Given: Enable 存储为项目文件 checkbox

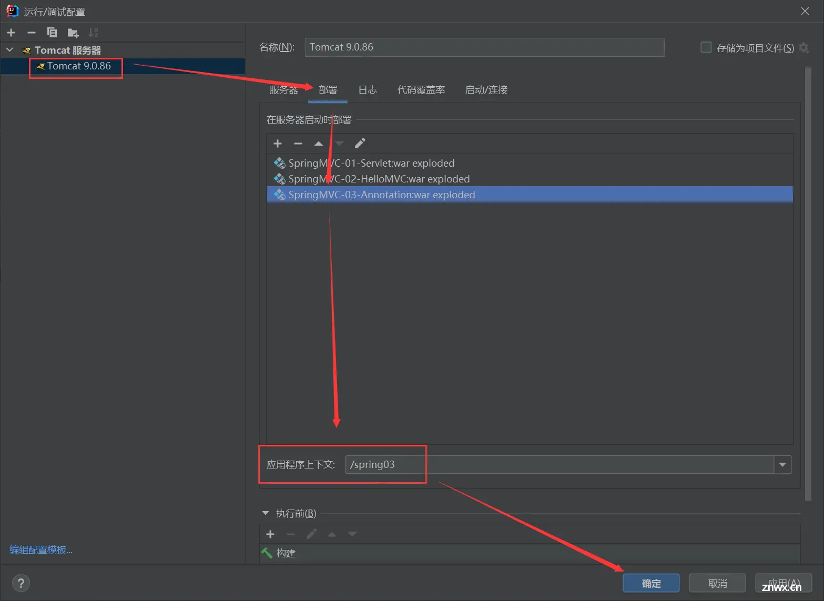Looking at the screenshot, I should [706, 47].
